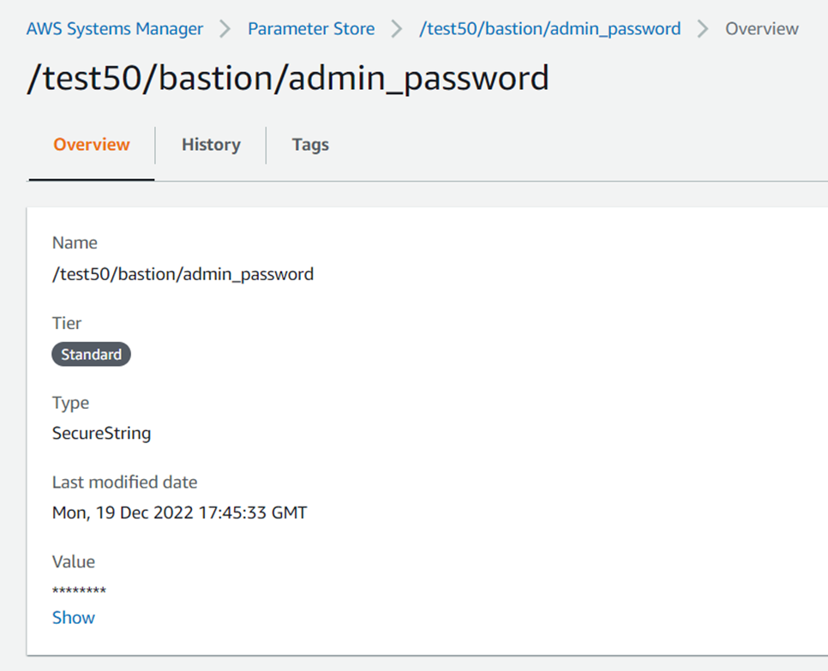Click the Last modified date label
Viewport: 828px width, 671px height.
[x=124, y=482]
